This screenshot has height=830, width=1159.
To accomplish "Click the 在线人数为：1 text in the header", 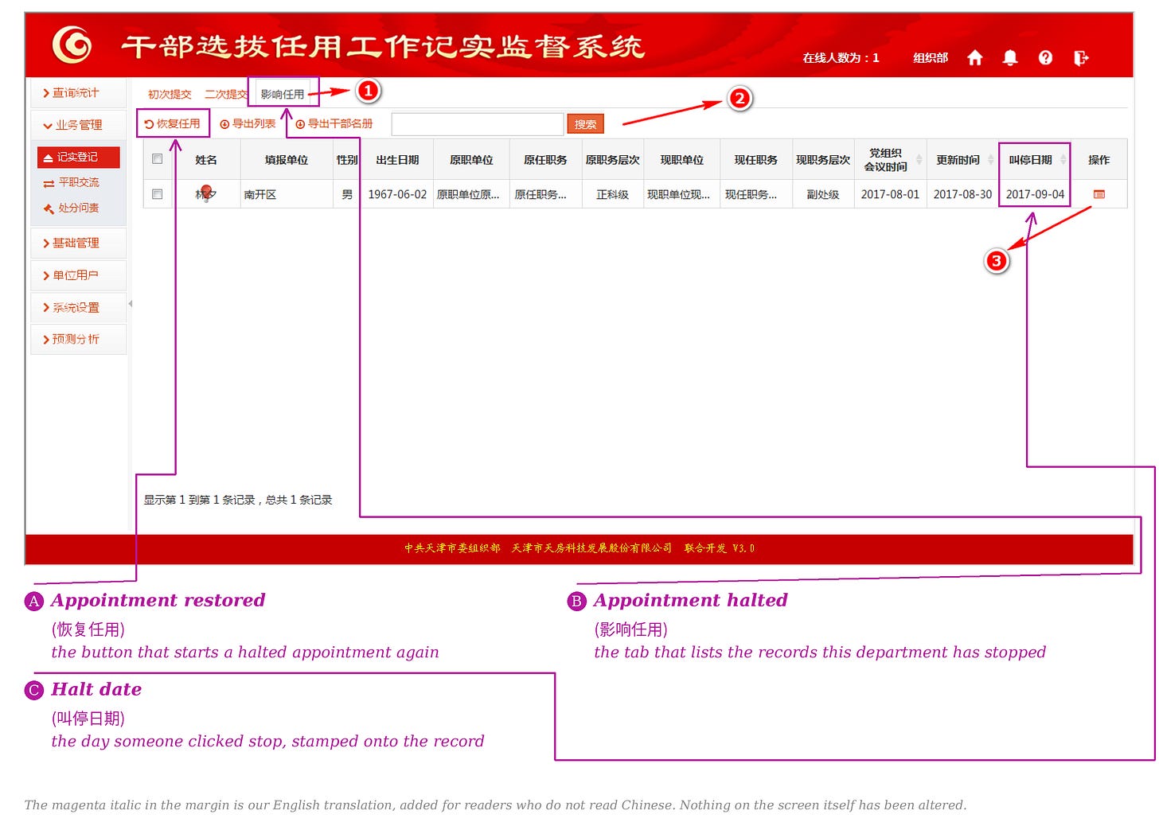I will pyautogui.click(x=841, y=58).
